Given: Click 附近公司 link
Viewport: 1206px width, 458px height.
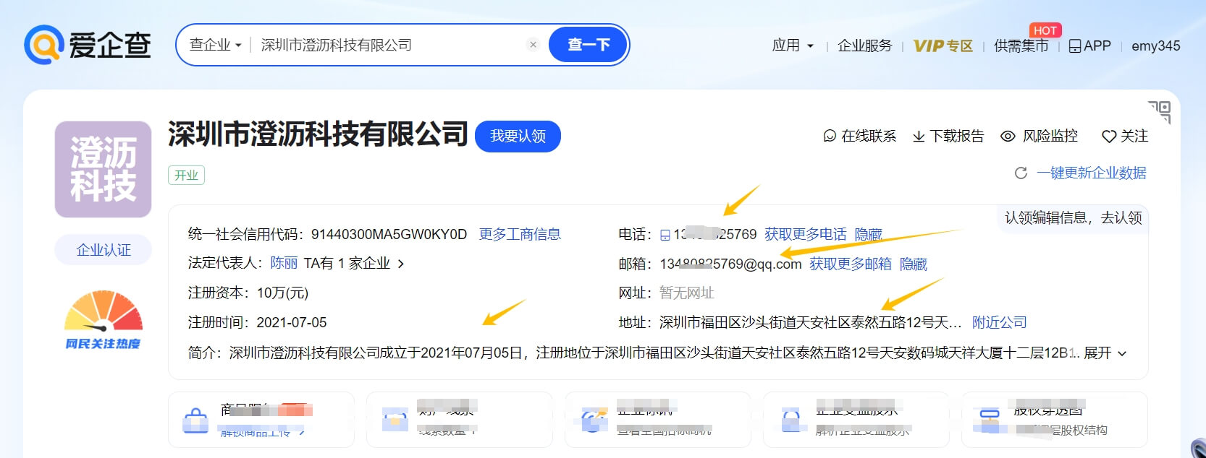Looking at the screenshot, I should click(999, 322).
